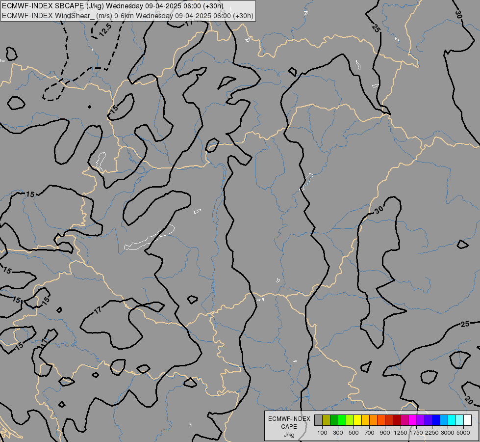Click the dark red legend swatch
The image size is (480, 442).
coord(397,420)
